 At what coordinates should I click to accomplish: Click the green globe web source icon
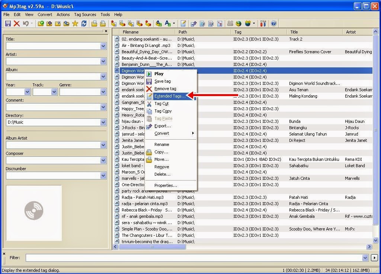pos(238,23)
